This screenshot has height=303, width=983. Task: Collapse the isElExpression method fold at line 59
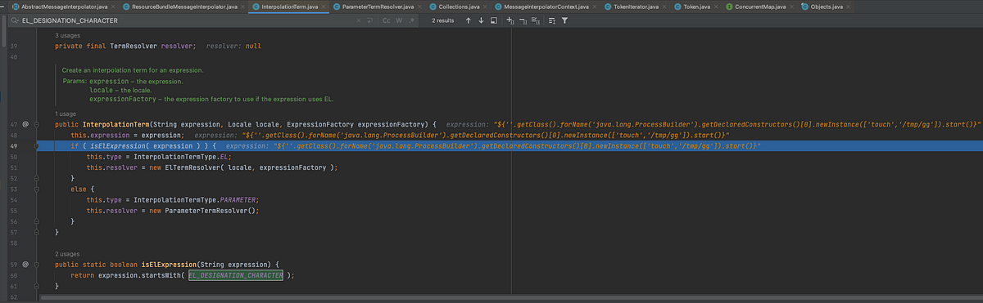click(x=36, y=265)
